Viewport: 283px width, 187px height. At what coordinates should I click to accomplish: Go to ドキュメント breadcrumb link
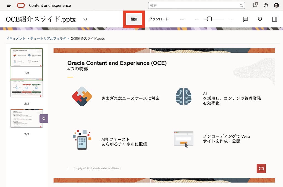(x=16, y=39)
